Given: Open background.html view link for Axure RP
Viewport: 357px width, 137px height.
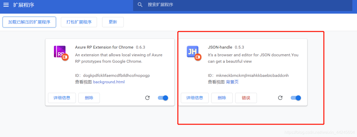Looking at the screenshot, I should tap(109, 82).
